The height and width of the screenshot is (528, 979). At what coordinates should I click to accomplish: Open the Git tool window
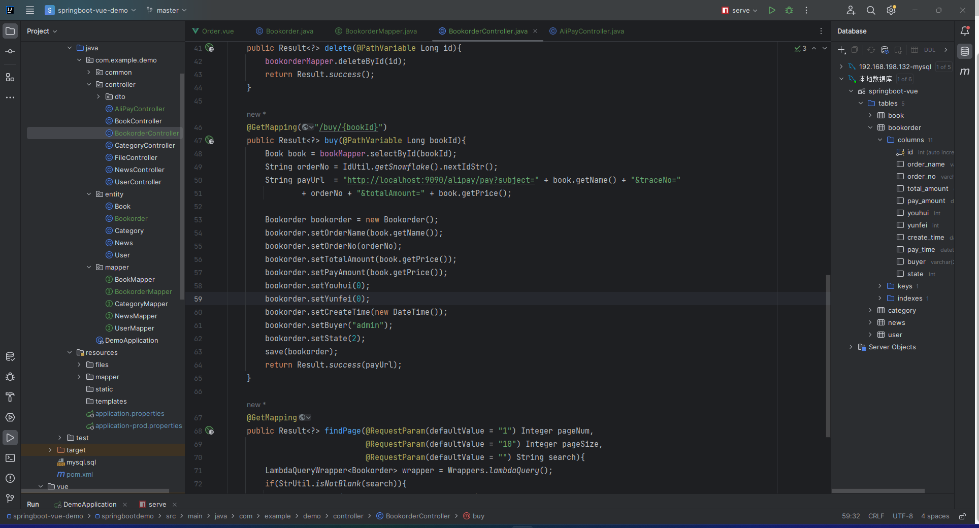point(10,499)
